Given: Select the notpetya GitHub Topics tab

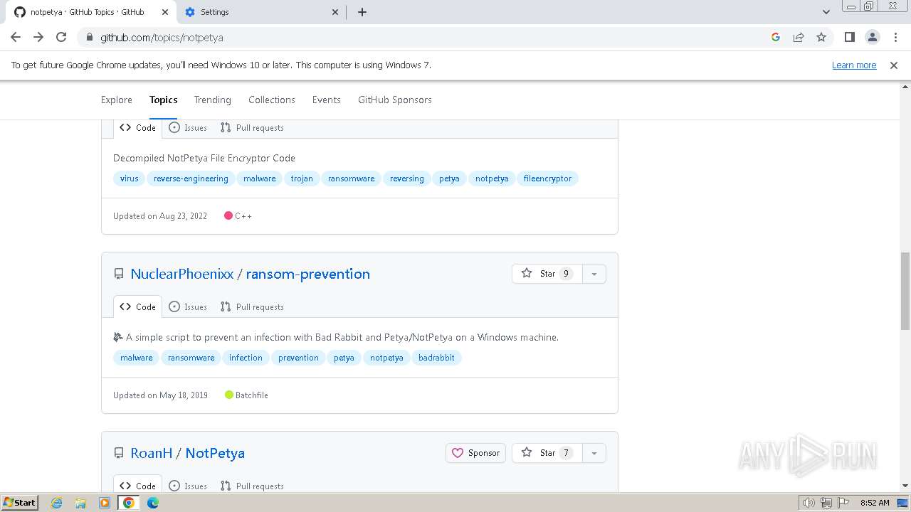Looking at the screenshot, I should (91, 12).
